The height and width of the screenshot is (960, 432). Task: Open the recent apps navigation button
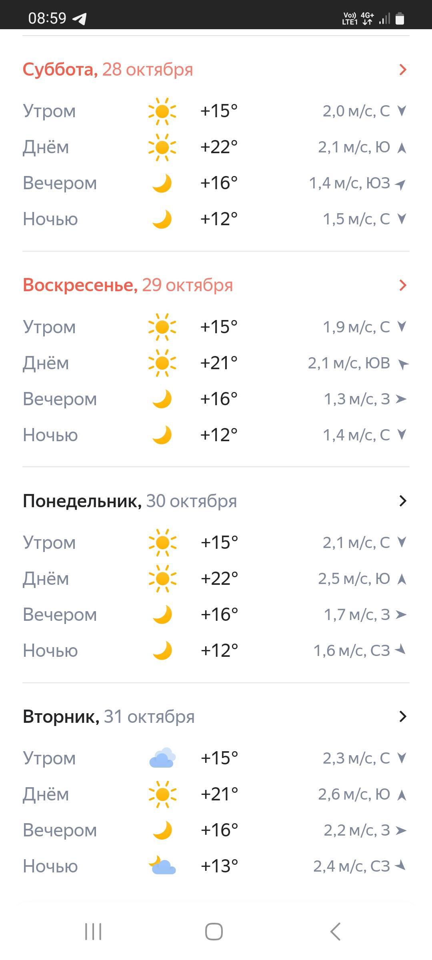93,931
